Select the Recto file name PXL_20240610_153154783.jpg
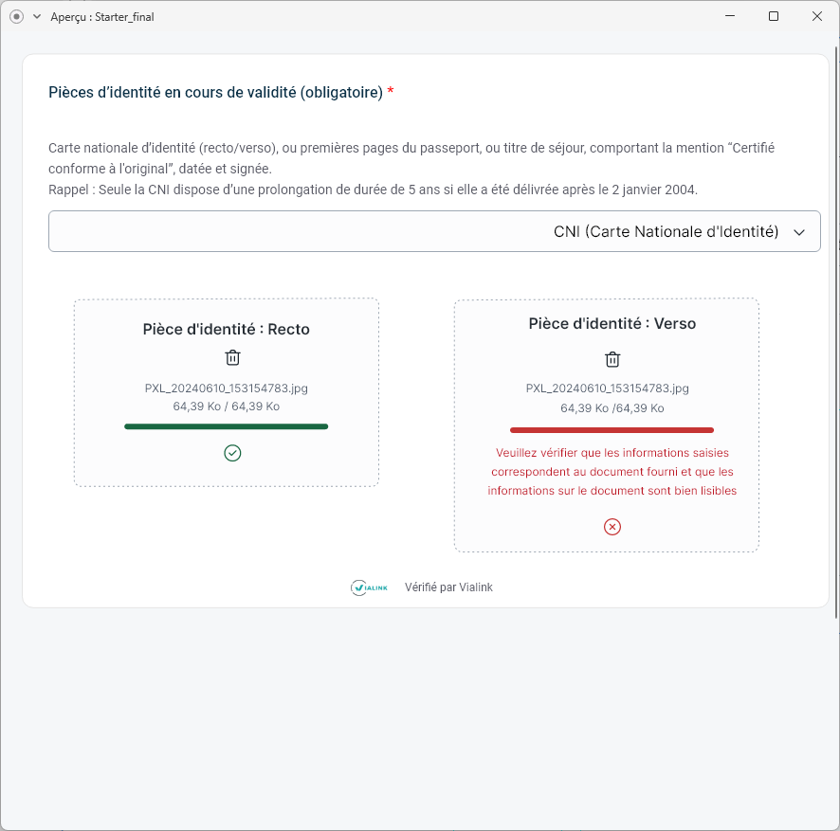 [x=226, y=388]
